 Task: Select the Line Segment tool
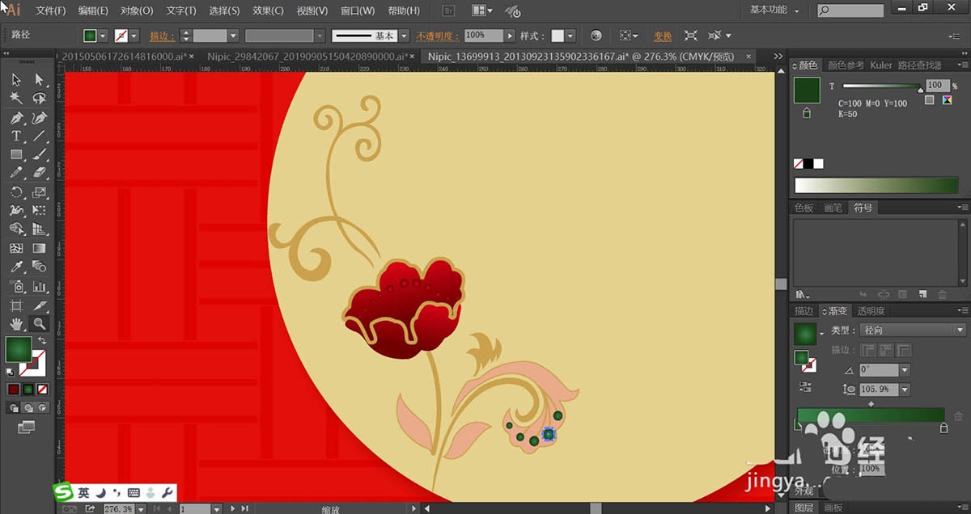39,136
